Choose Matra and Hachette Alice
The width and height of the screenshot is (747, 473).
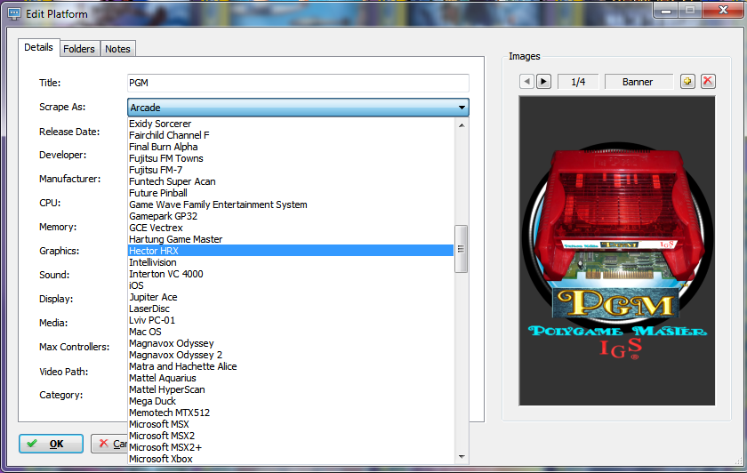pyautogui.click(x=291, y=366)
